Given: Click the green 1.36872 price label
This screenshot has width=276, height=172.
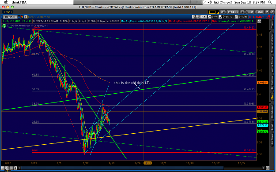Looking at the screenshot, I should point(262,132).
